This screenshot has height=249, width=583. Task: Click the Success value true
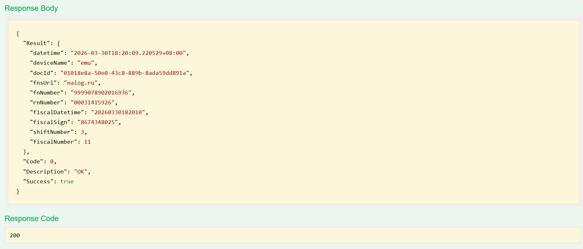coord(67,181)
